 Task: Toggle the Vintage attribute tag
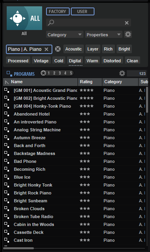(41, 60)
